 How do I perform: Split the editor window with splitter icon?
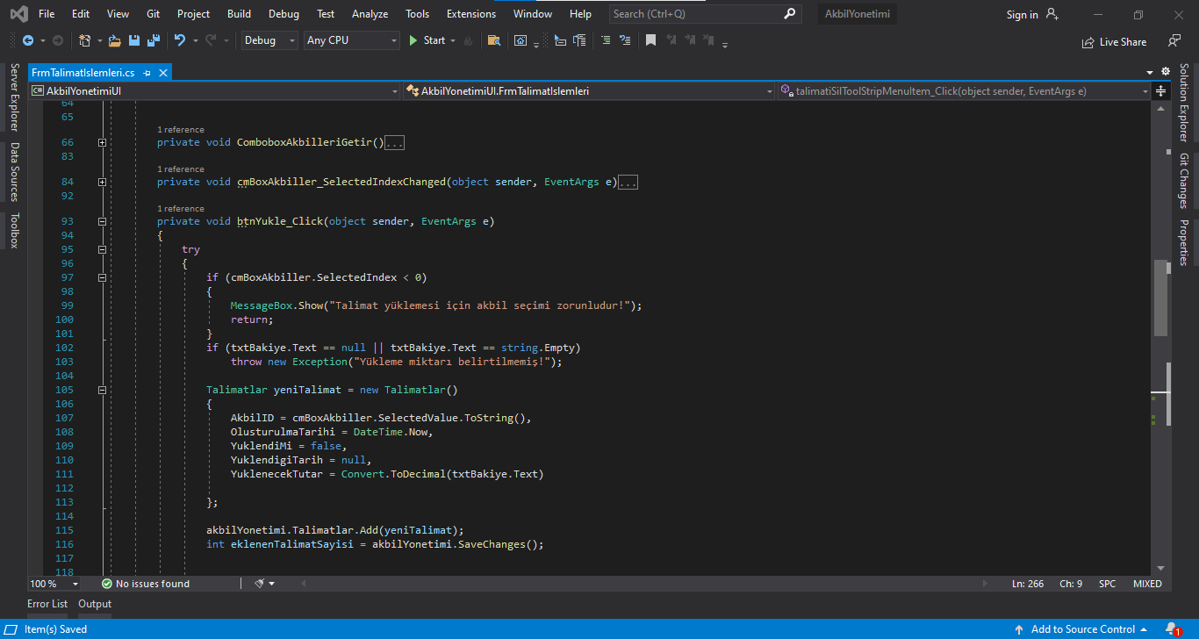[x=1160, y=91]
